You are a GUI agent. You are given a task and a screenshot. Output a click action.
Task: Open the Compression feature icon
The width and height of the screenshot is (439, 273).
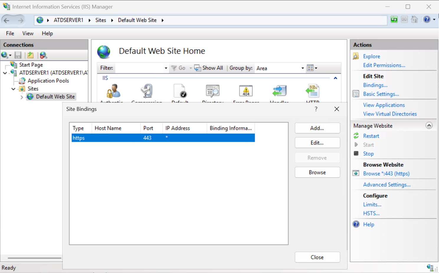tap(147, 91)
